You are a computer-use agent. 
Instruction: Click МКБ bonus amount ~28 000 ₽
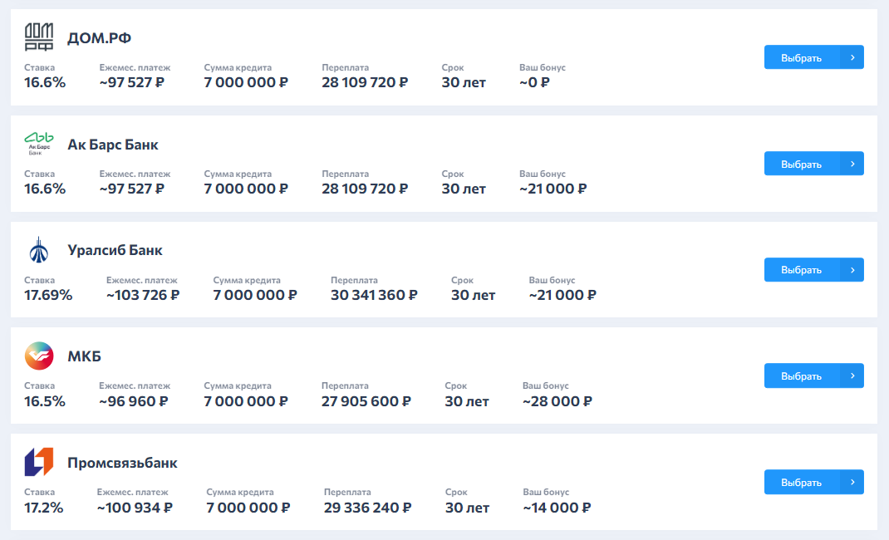(x=557, y=401)
